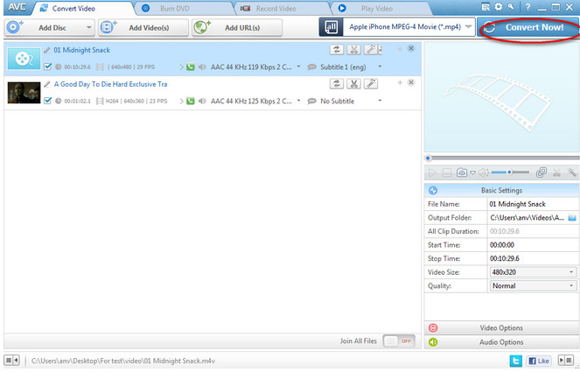
Task: Click the wrench icon under the preview
Action: click(572, 172)
